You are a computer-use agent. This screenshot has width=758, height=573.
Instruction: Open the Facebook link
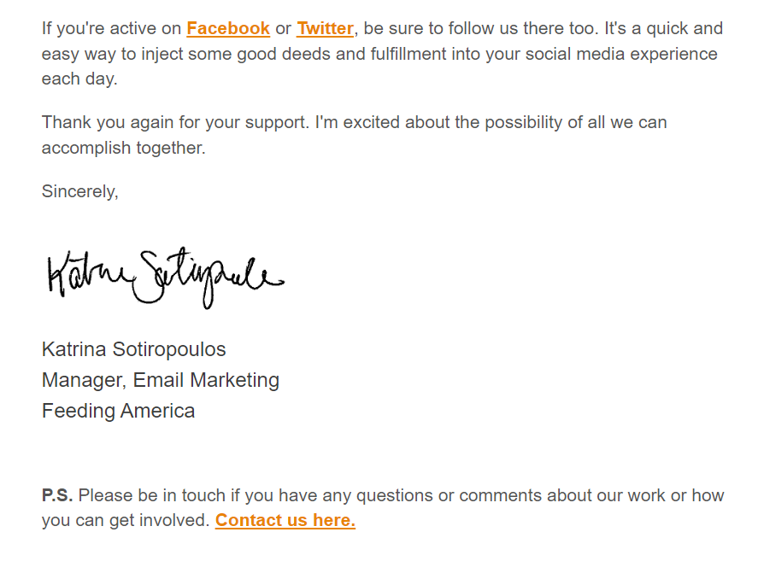click(228, 28)
